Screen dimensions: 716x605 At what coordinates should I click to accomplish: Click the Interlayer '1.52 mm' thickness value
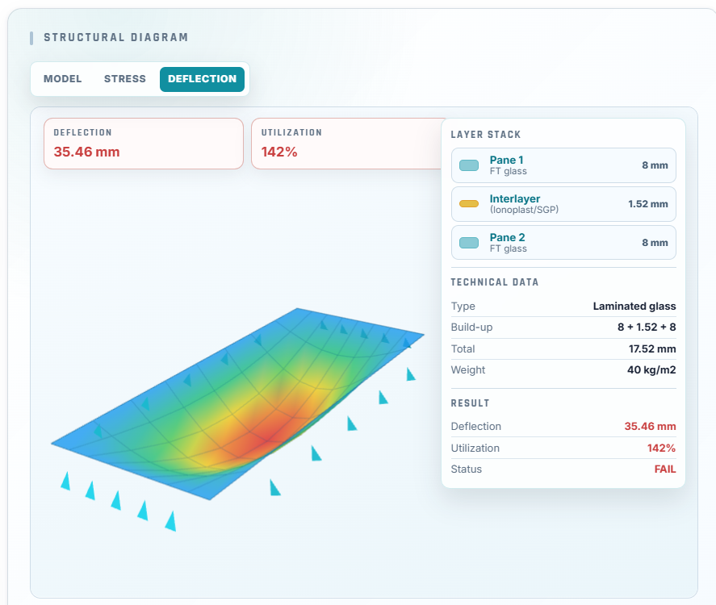(x=648, y=204)
